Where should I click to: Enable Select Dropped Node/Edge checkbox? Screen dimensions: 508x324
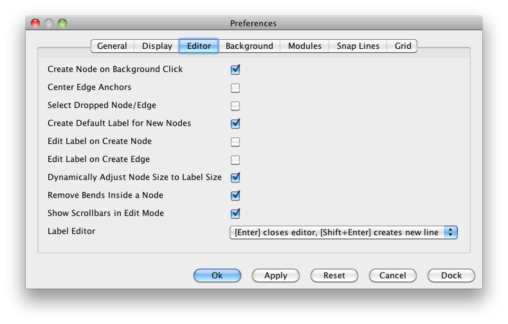pyautogui.click(x=235, y=106)
